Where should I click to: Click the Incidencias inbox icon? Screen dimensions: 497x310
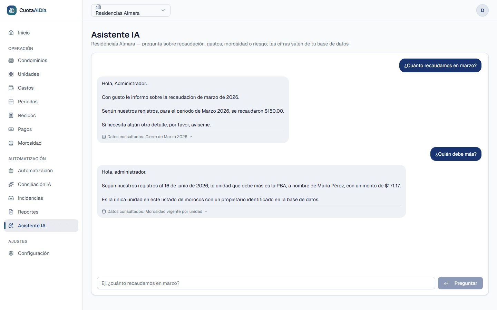pyautogui.click(x=11, y=198)
